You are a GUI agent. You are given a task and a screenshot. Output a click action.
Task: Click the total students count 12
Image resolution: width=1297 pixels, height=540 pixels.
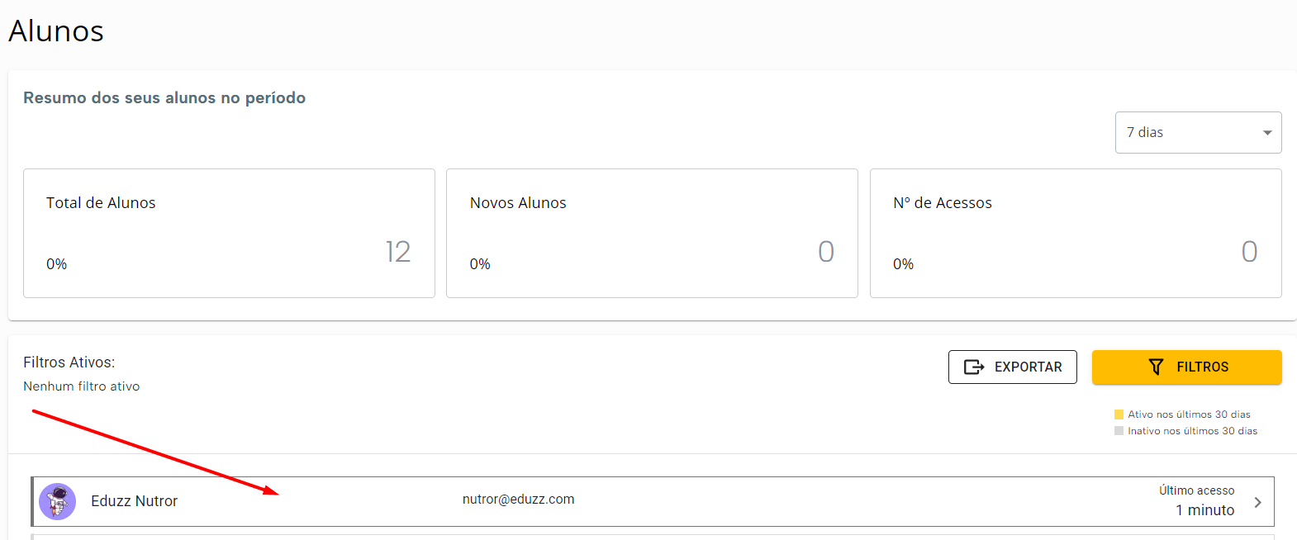point(397,252)
